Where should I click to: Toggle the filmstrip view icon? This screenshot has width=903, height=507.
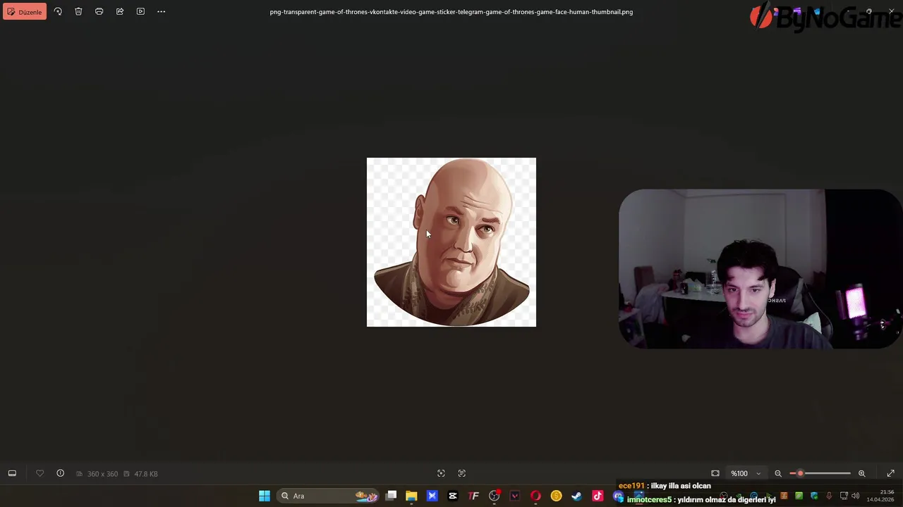click(x=12, y=474)
